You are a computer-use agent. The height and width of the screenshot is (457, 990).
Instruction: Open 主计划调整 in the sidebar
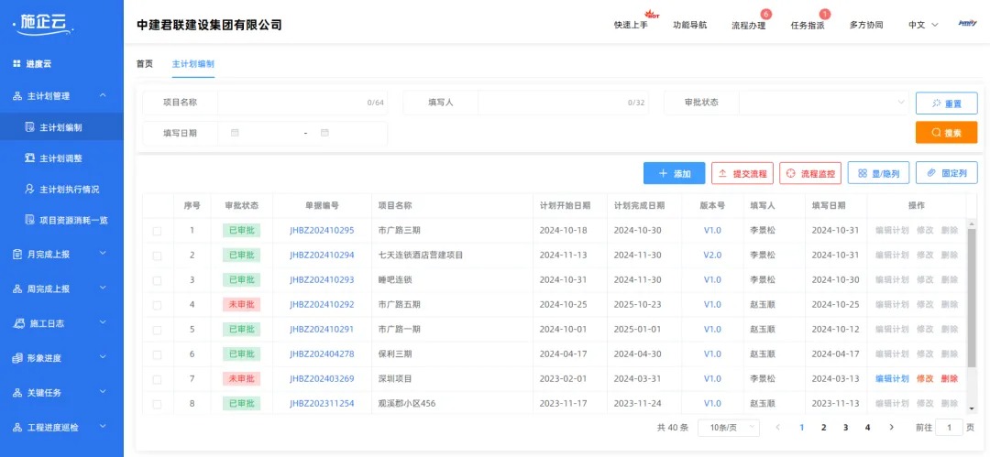click(x=61, y=158)
